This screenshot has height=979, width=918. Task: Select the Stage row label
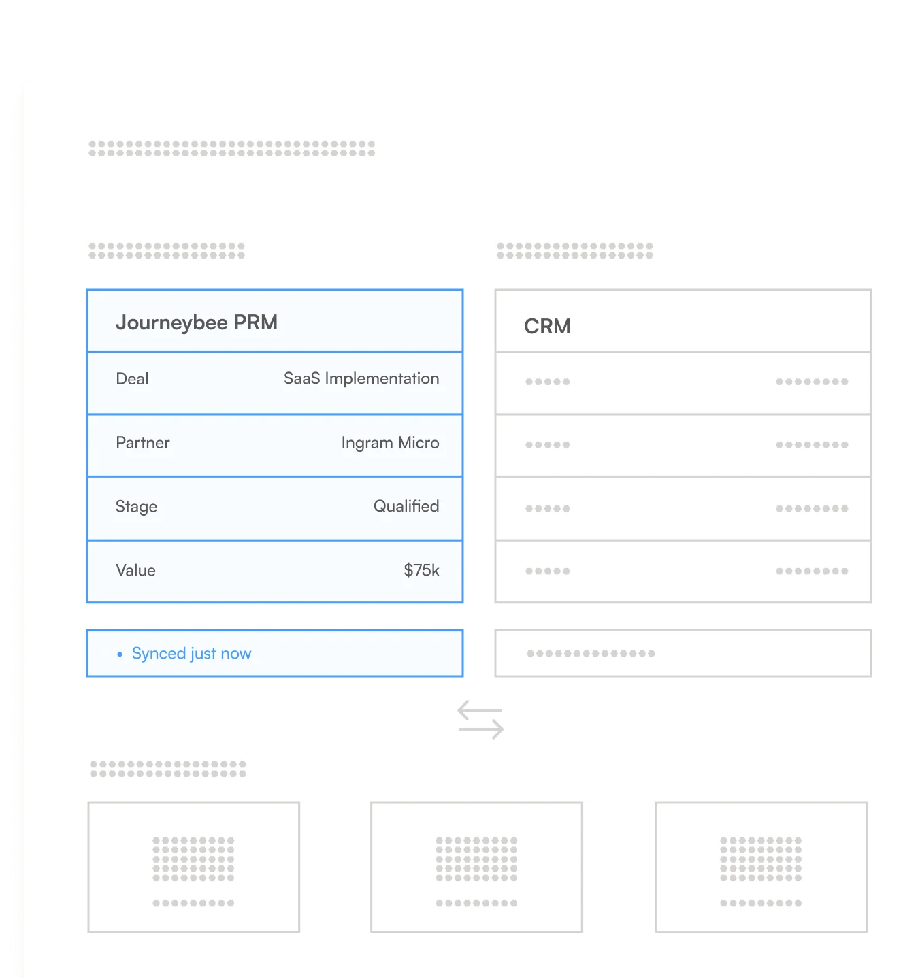[136, 507]
